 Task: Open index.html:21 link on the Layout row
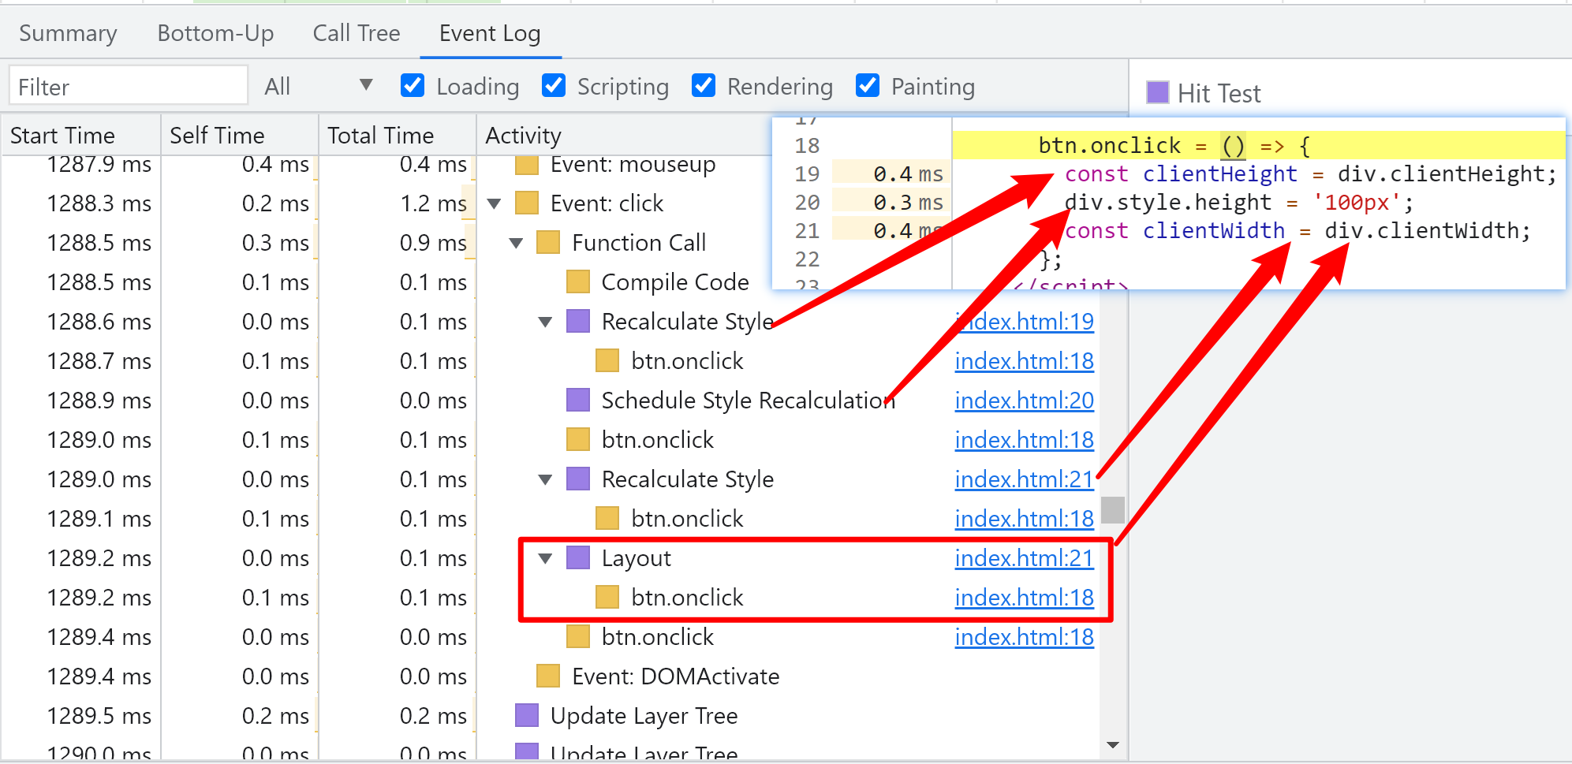click(1024, 558)
